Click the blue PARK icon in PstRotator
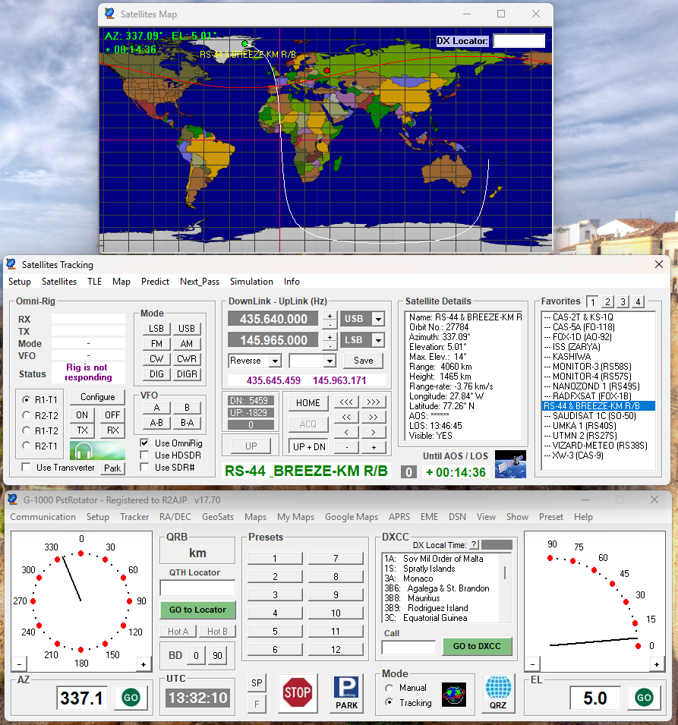 coord(346,692)
